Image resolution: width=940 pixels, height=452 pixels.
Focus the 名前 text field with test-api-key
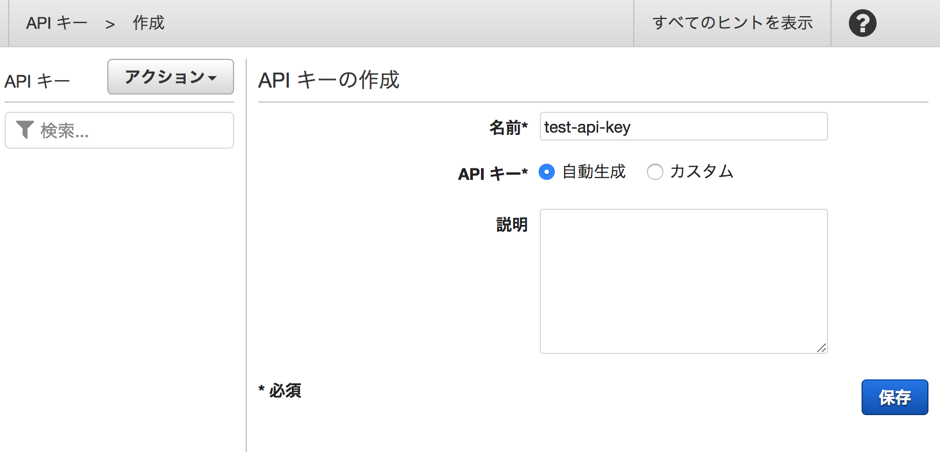(x=683, y=127)
